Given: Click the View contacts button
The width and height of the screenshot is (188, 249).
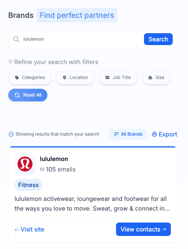Looking at the screenshot, I should pyautogui.click(x=143, y=229).
